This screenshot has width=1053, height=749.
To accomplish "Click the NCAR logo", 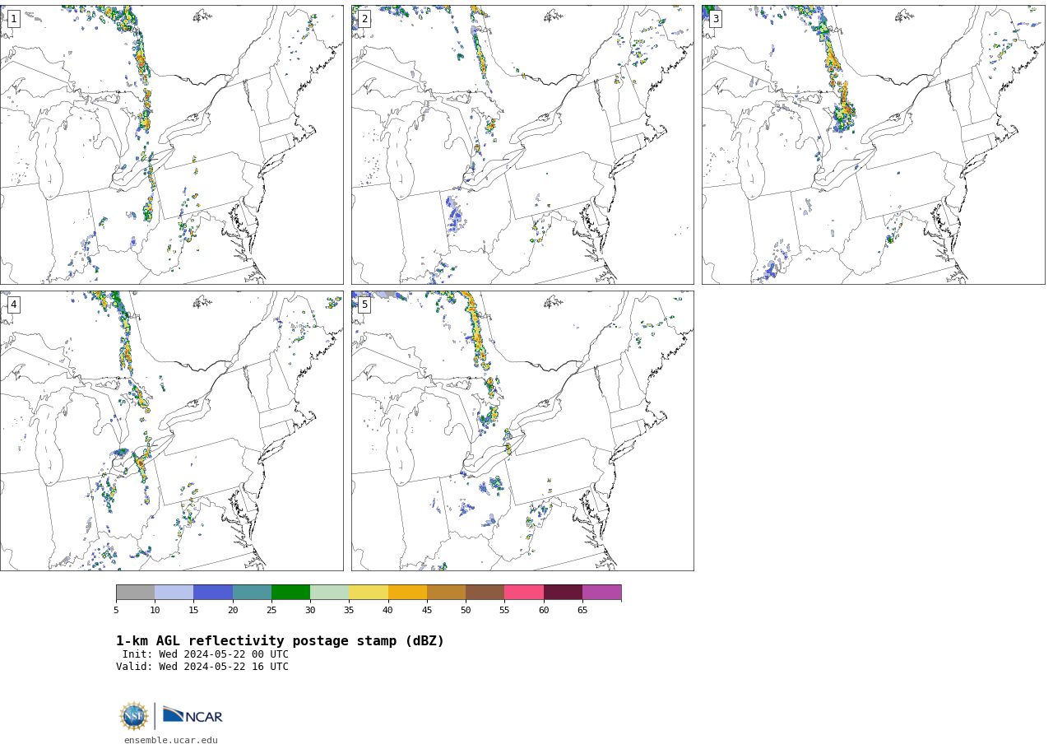I will 193,716.
